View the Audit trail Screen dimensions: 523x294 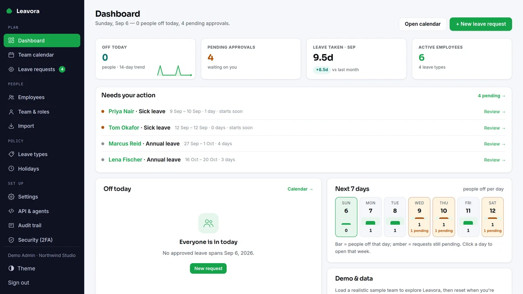(42, 225)
